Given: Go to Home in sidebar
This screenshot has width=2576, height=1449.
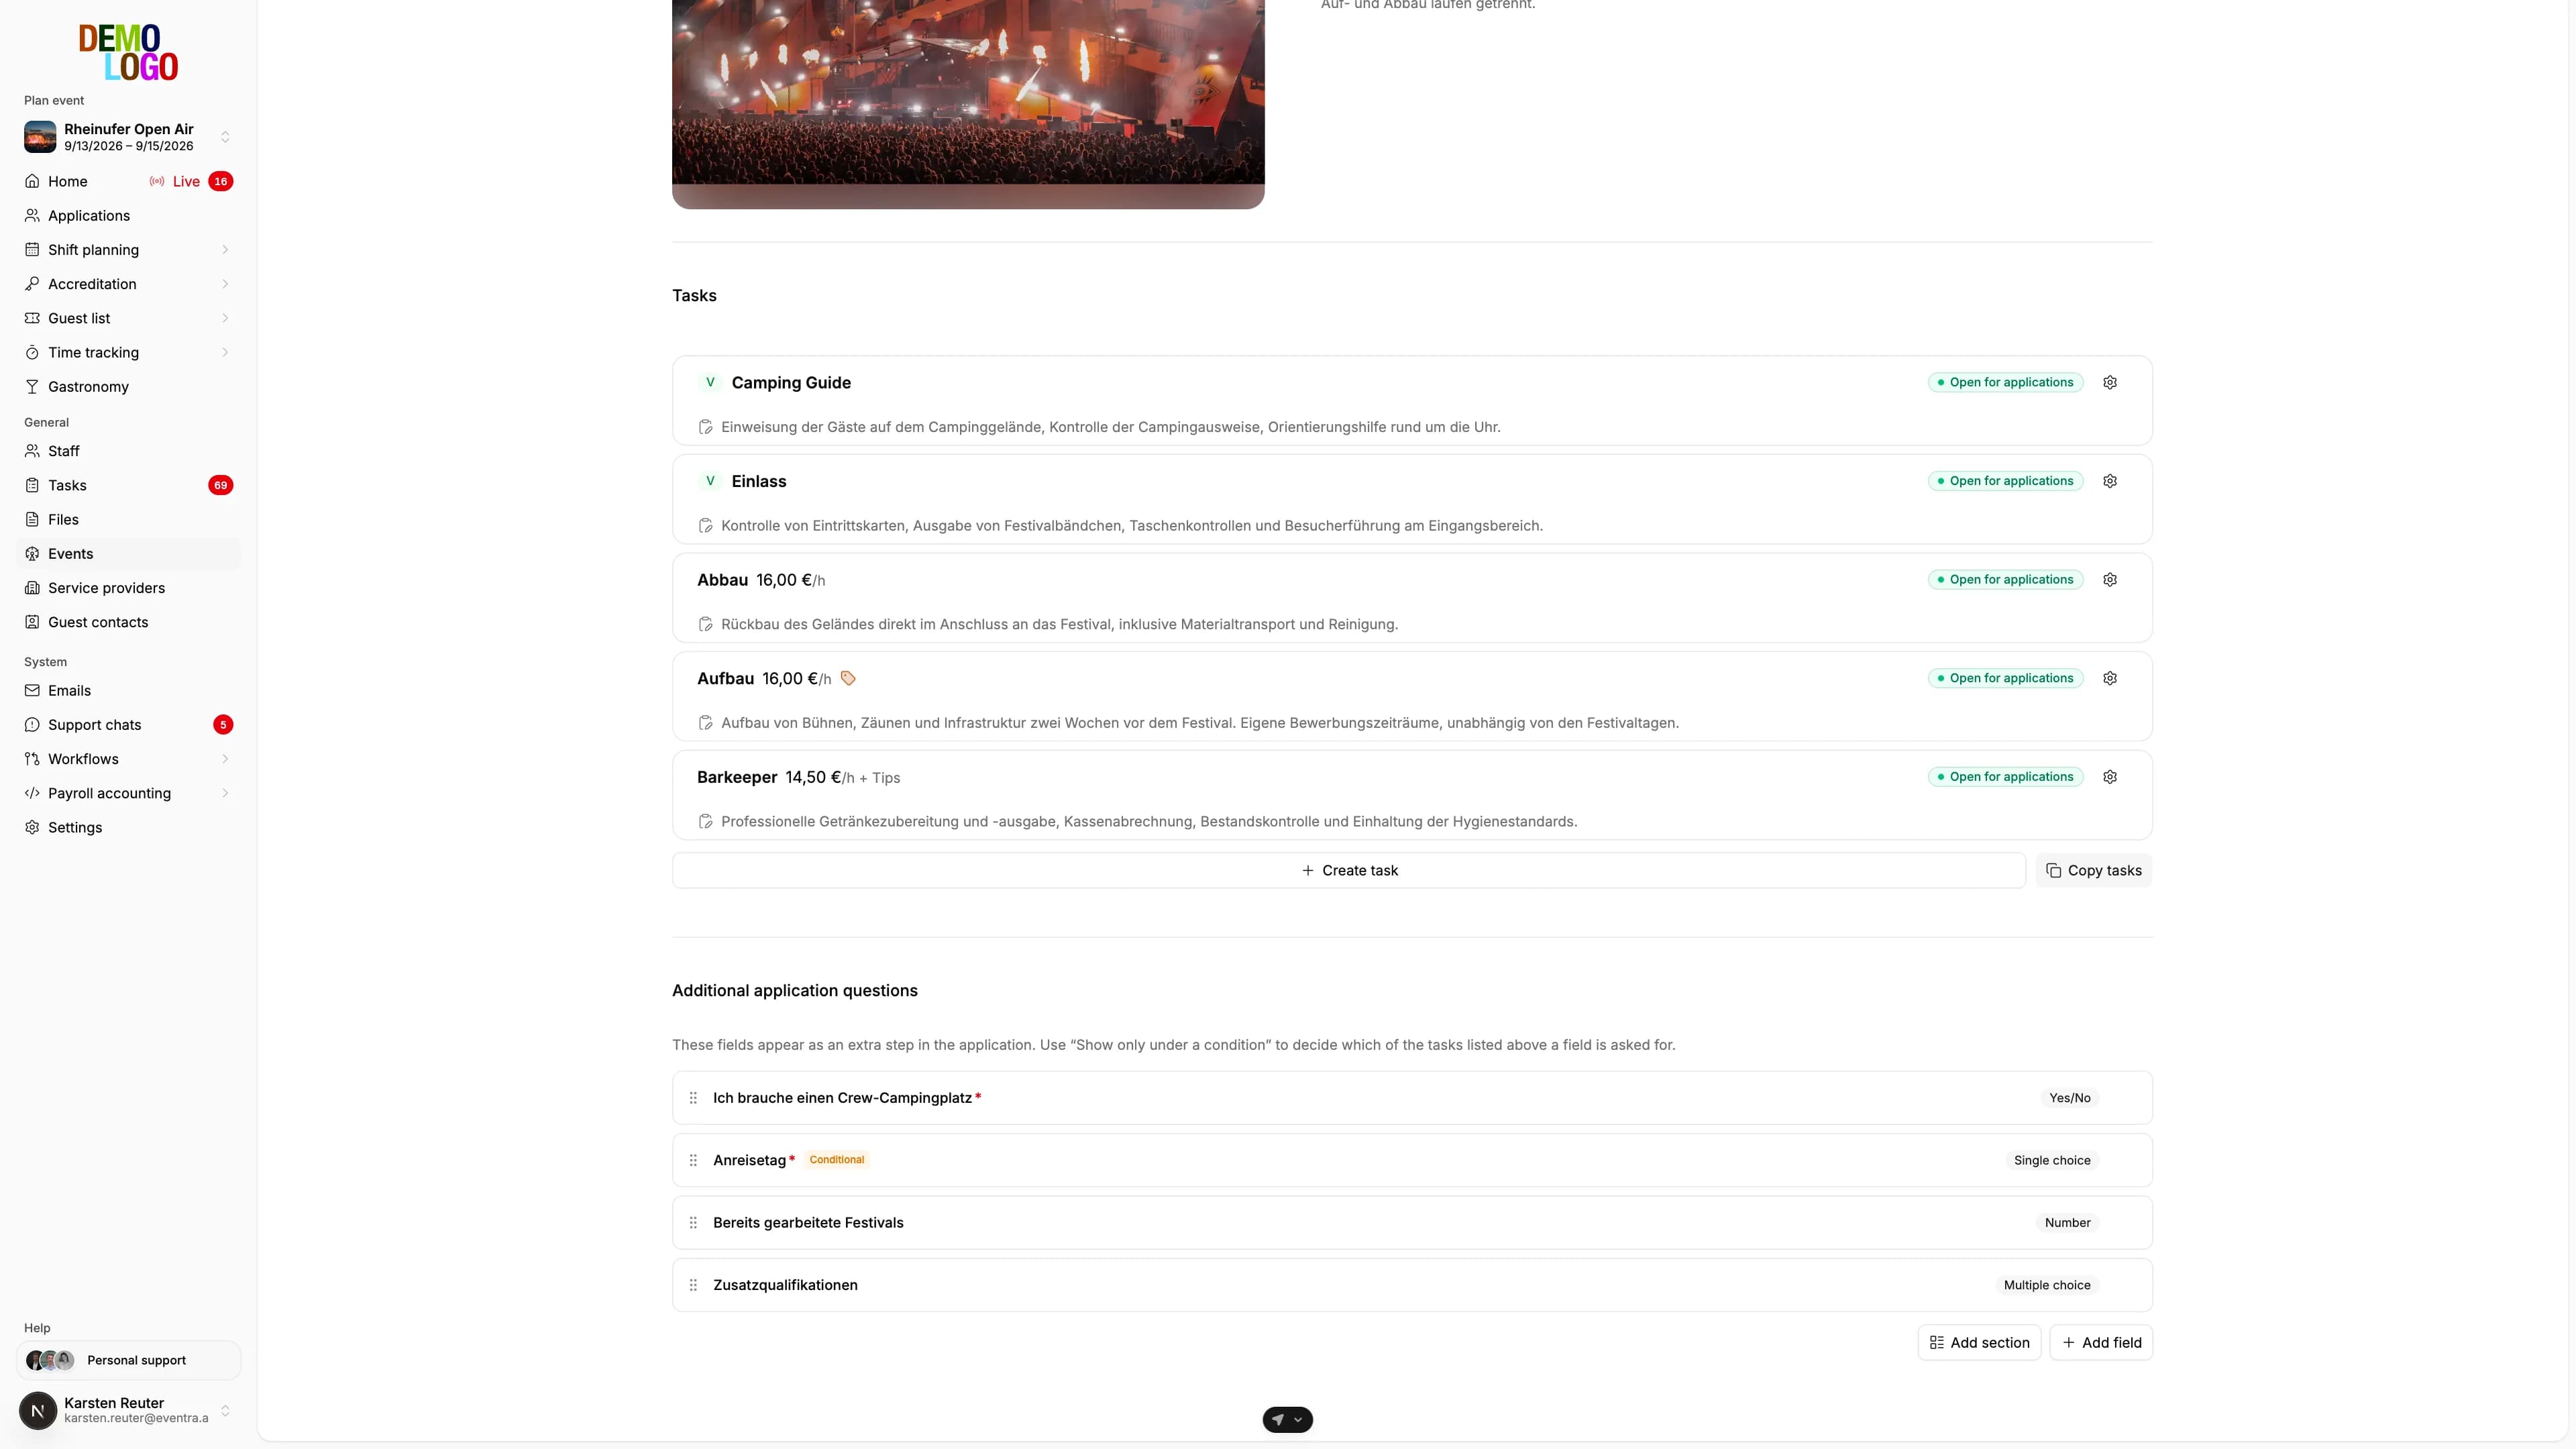Looking at the screenshot, I should (67, 181).
